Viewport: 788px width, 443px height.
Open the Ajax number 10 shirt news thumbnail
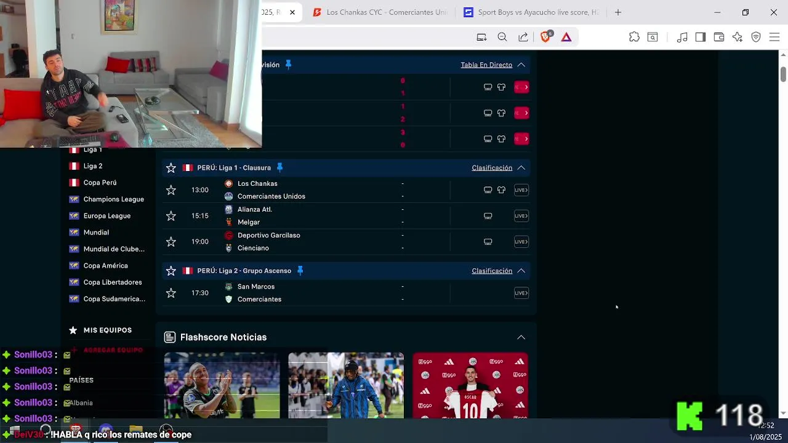click(470, 385)
